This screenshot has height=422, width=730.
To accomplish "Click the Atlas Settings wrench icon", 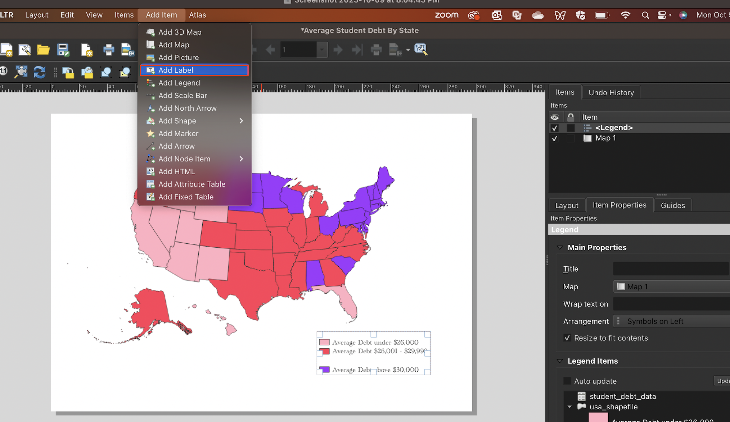I will point(421,50).
